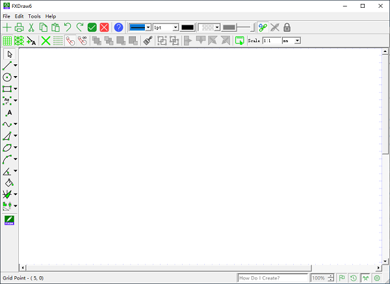Undo the last action
390x284 pixels.
[68, 27]
